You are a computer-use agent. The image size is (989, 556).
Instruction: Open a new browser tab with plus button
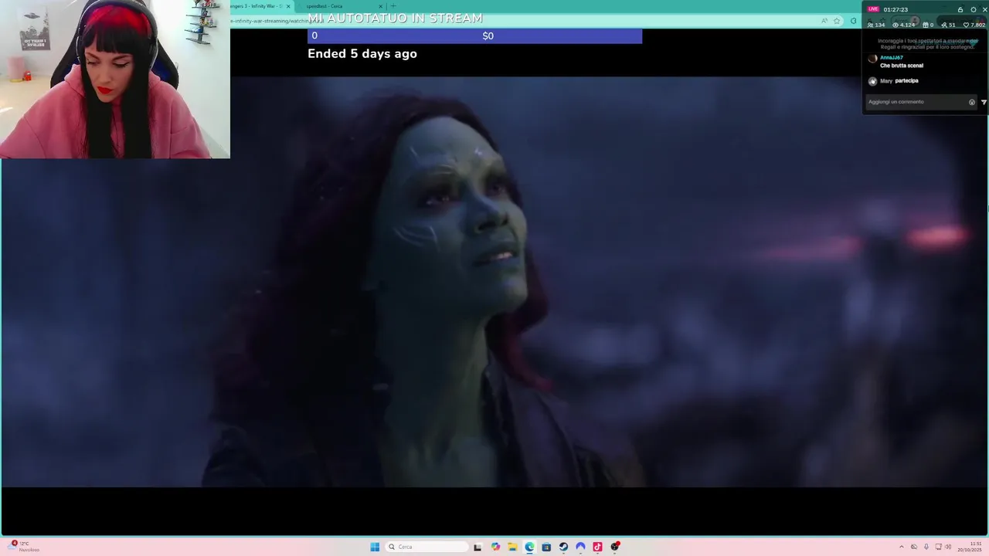(393, 6)
